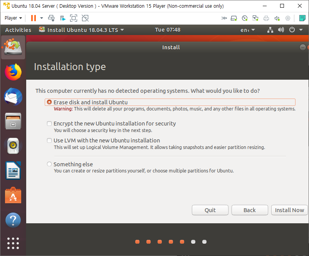Click the sound card device icon
309x256 pixels.
[277, 18]
